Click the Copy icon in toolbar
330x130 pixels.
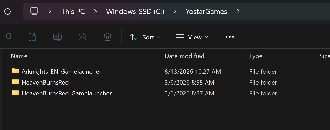7,37
